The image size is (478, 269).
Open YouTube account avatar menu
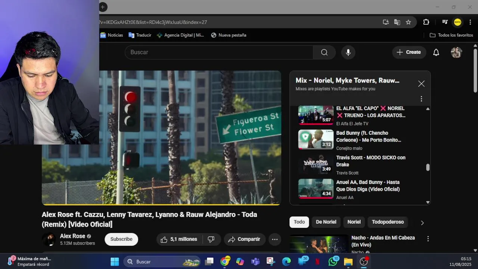coord(456,52)
